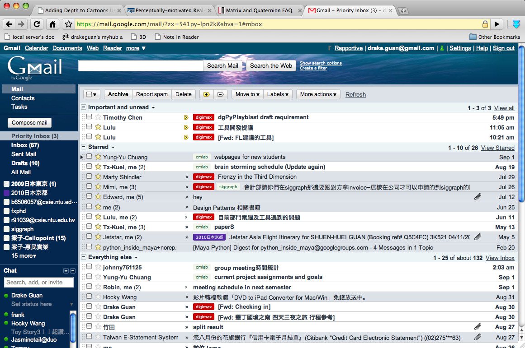Open the Labels dropdown
Viewport: 525px width, 348px height.
(x=278, y=94)
